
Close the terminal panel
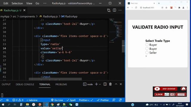121,84
